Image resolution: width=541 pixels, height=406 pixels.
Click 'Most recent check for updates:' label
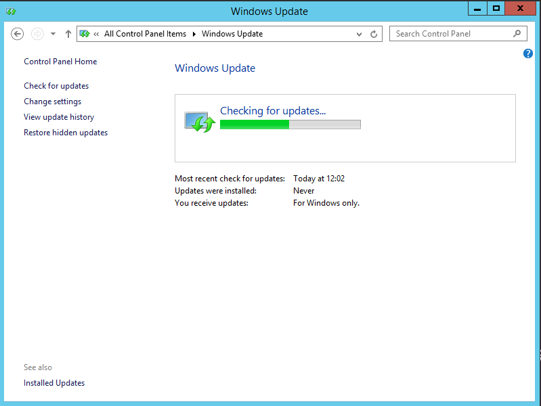coord(230,179)
